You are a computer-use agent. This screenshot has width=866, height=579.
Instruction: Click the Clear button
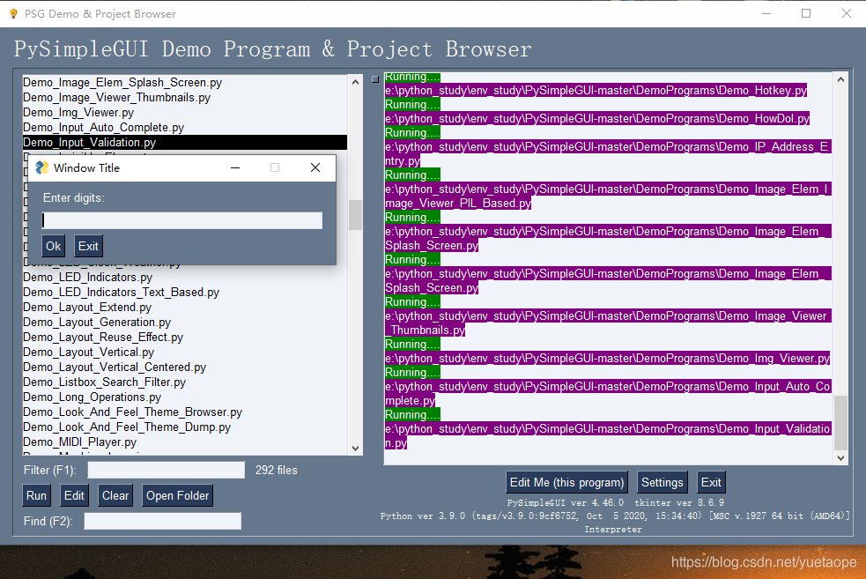pos(115,495)
